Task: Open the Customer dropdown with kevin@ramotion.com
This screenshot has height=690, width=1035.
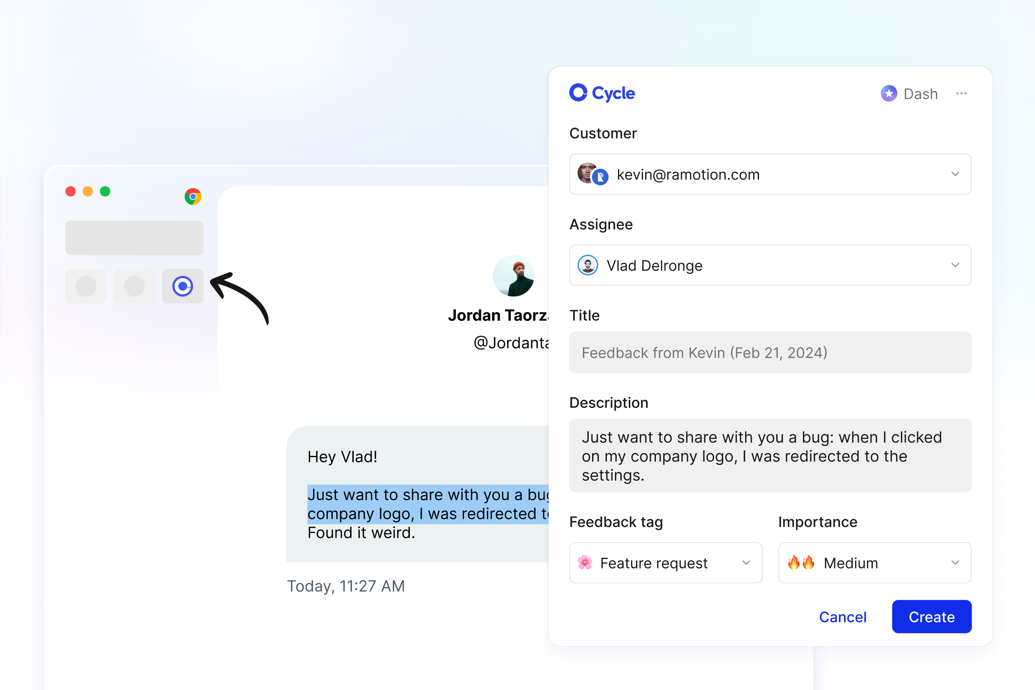Action: pos(770,174)
